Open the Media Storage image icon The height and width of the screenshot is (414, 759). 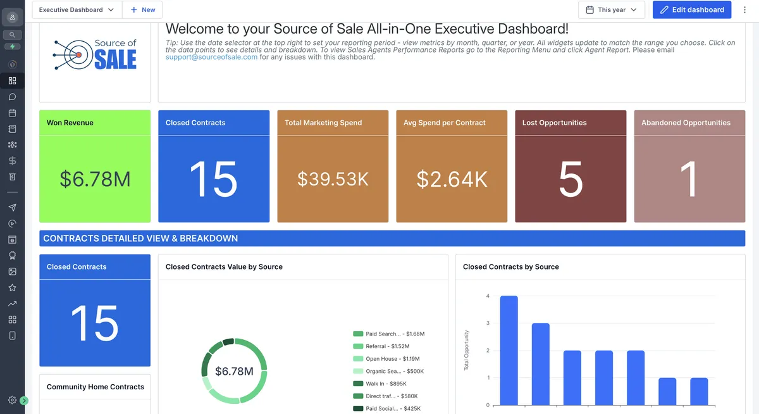12,272
